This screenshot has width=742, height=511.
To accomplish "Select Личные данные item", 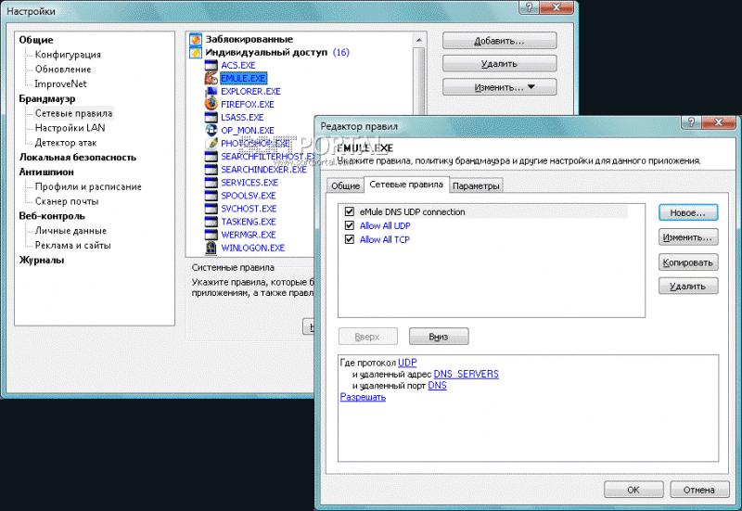I will (x=70, y=230).
